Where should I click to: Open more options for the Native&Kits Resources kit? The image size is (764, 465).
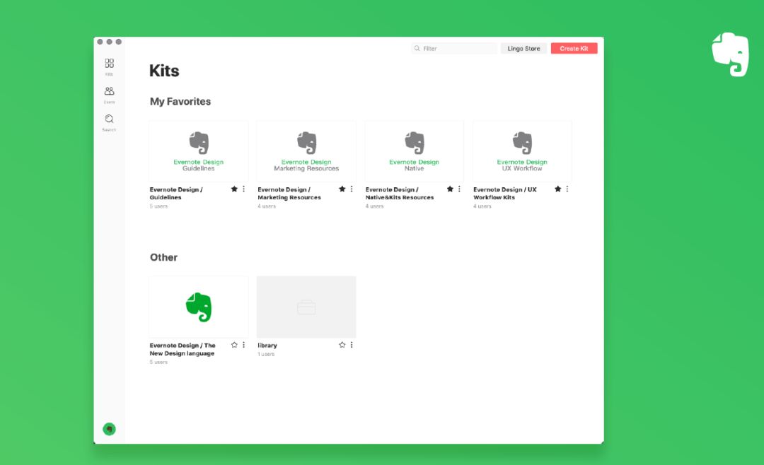[459, 189]
